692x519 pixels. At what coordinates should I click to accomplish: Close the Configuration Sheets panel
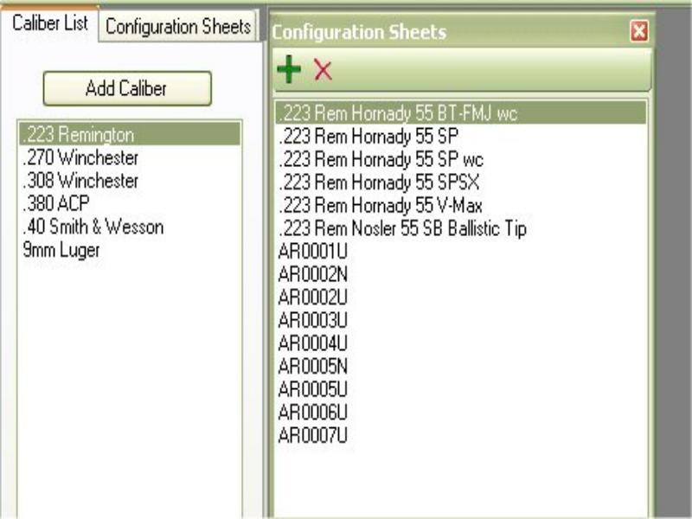click(x=639, y=31)
